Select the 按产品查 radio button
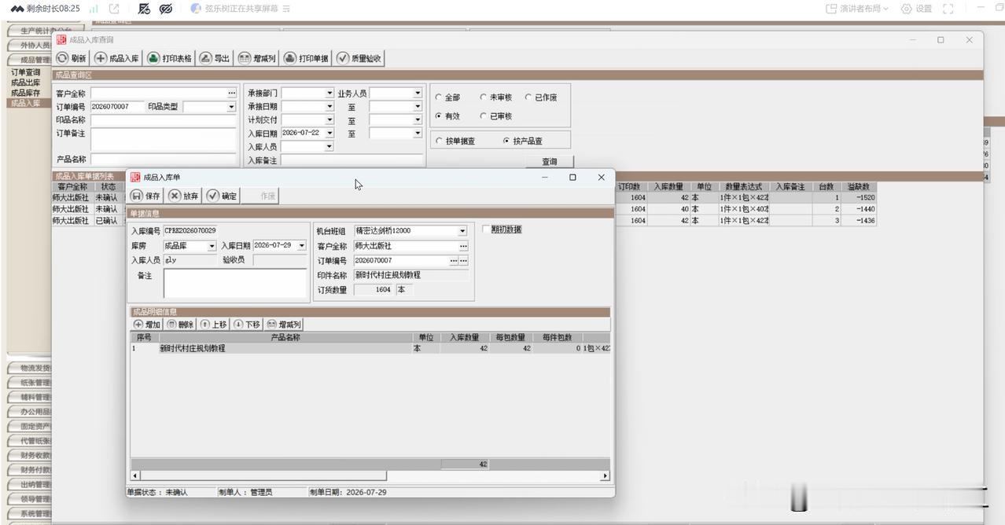 click(506, 141)
